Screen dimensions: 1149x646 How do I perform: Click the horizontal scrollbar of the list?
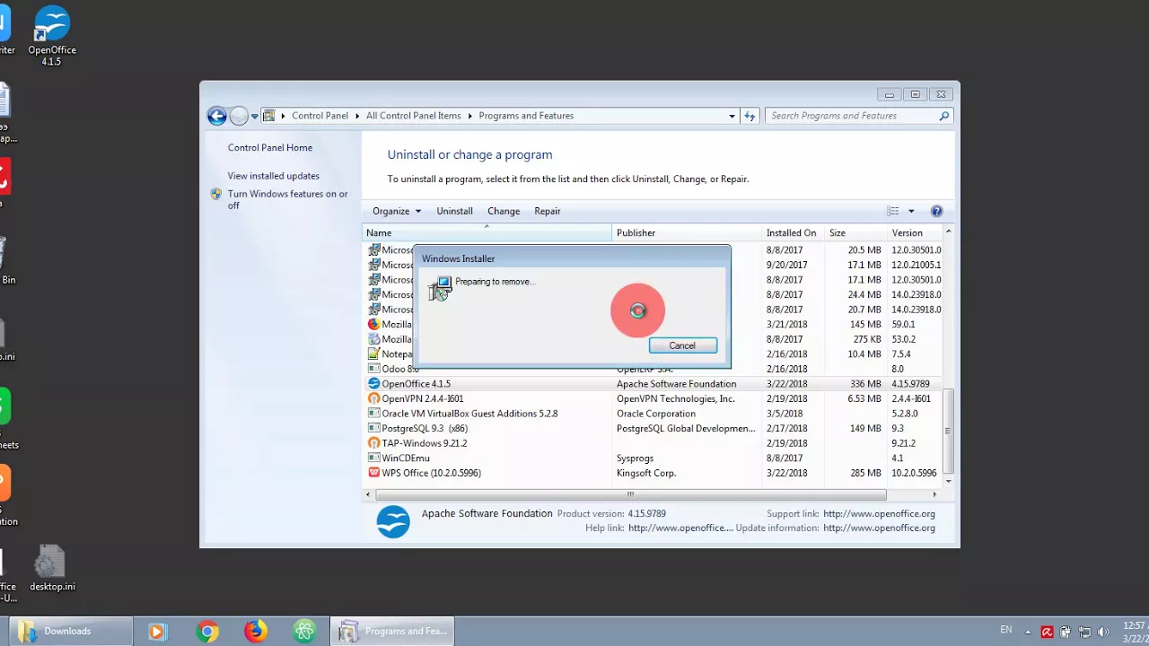click(630, 494)
